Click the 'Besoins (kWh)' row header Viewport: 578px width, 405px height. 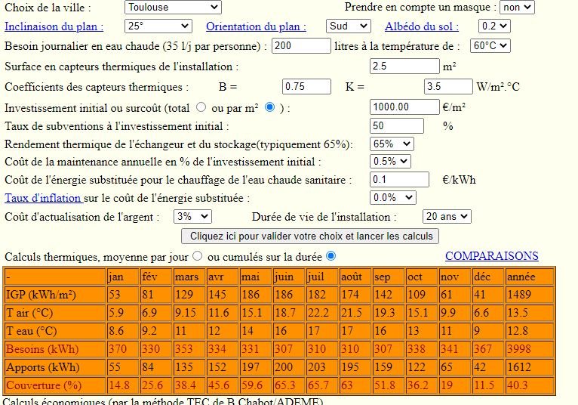point(55,349)
